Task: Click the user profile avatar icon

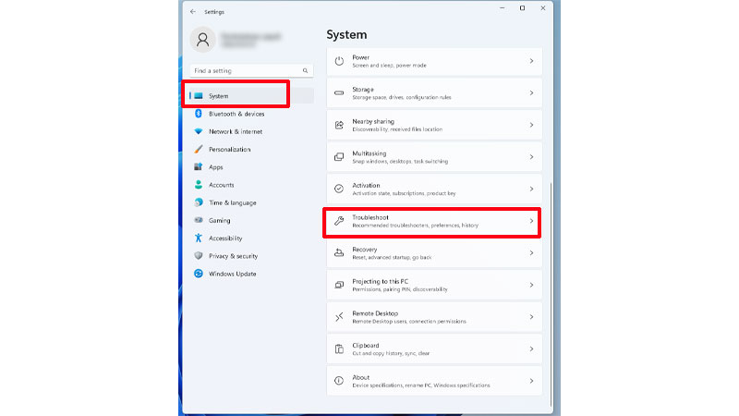Action: pyautogui.click(x=202, y=39)
